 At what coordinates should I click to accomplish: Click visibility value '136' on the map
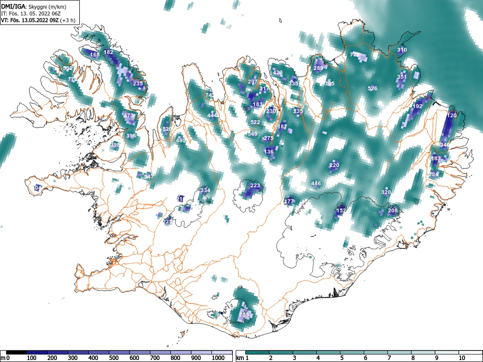point(269,152)
